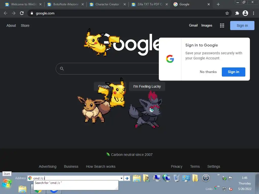Screen dimensions: 259x194
Task: Expand the hidden toolbar icons chevron
Action: click(x=218, y=175)
